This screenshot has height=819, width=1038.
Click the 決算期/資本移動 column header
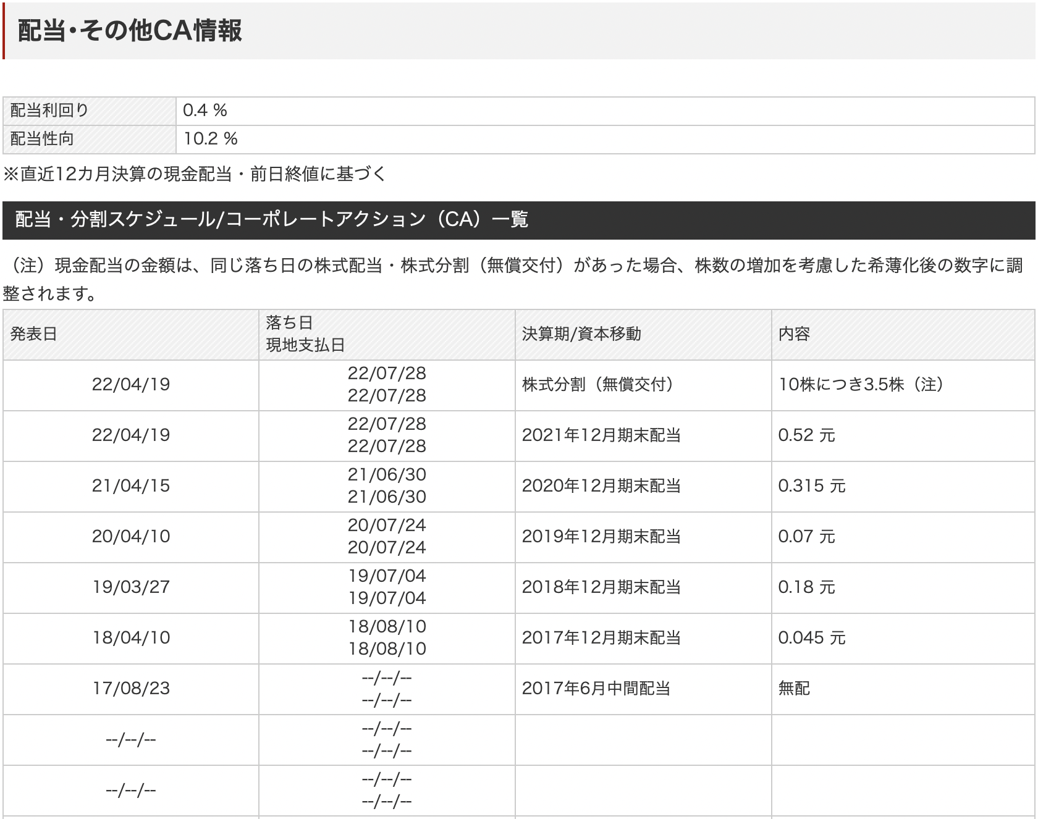643,334
